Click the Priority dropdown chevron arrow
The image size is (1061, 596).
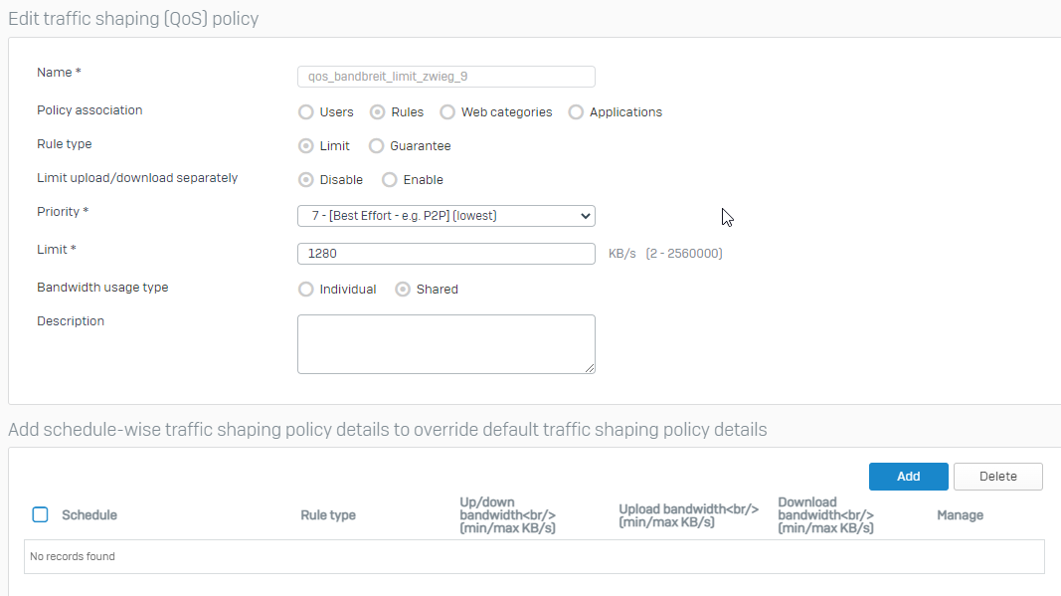pos(586,216)
